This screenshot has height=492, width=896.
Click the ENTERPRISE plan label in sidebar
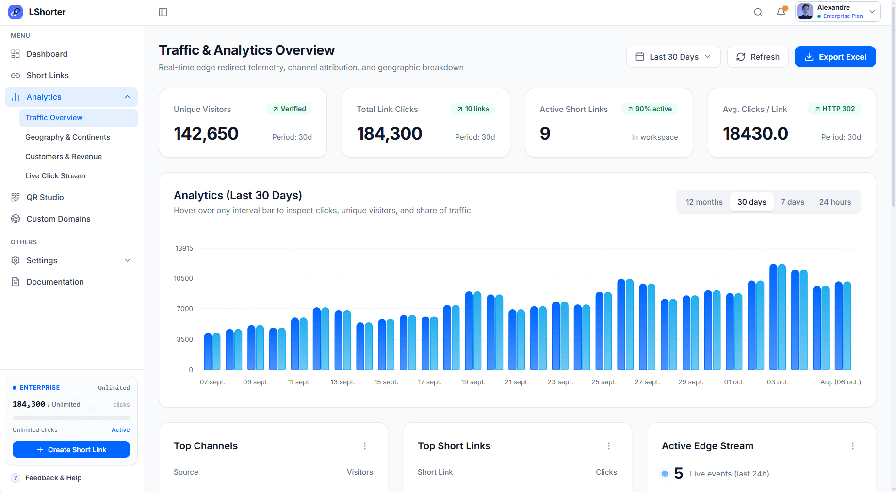(40, 388)
